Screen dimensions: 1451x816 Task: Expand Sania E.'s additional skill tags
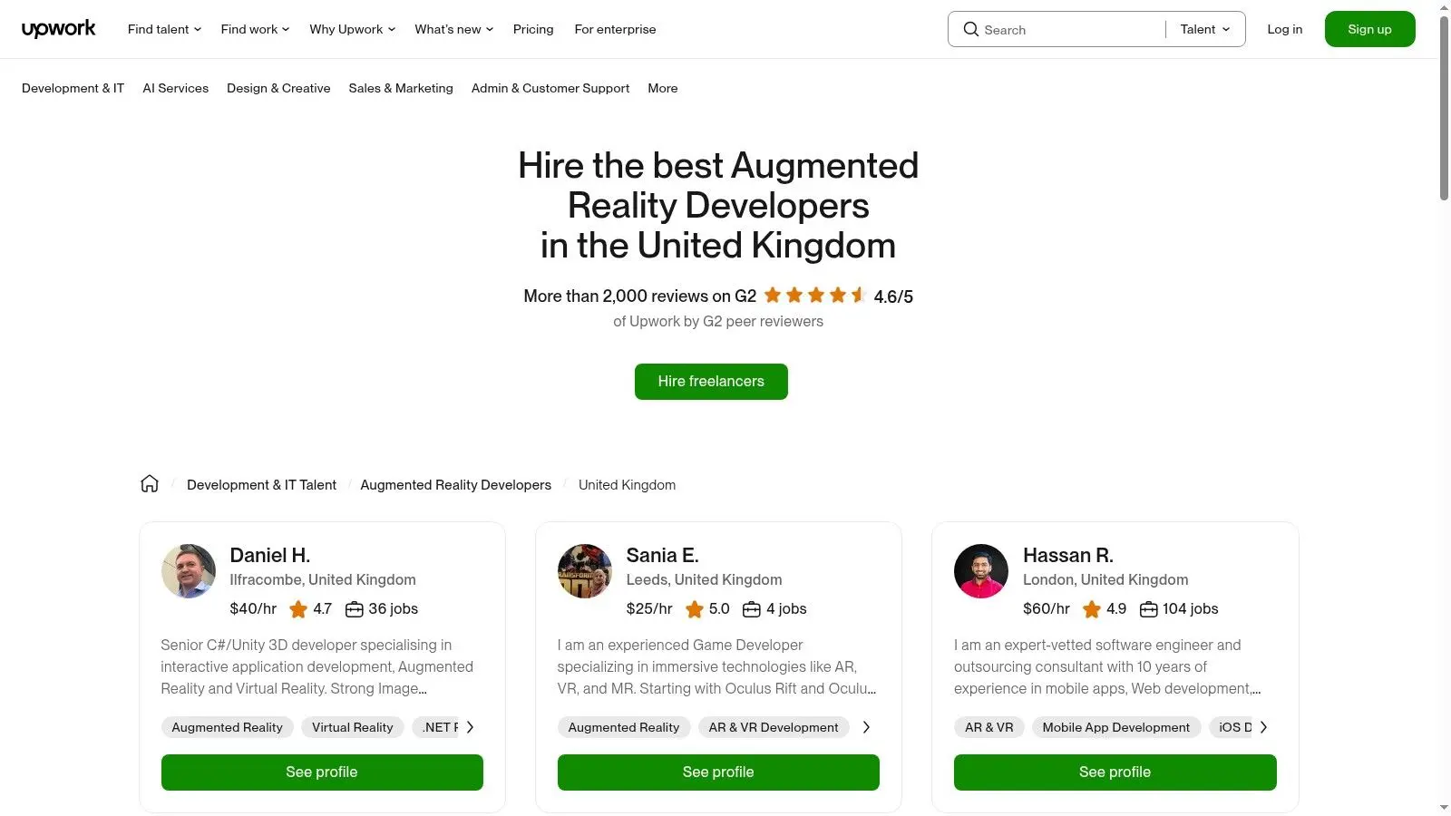pos(866,726)
